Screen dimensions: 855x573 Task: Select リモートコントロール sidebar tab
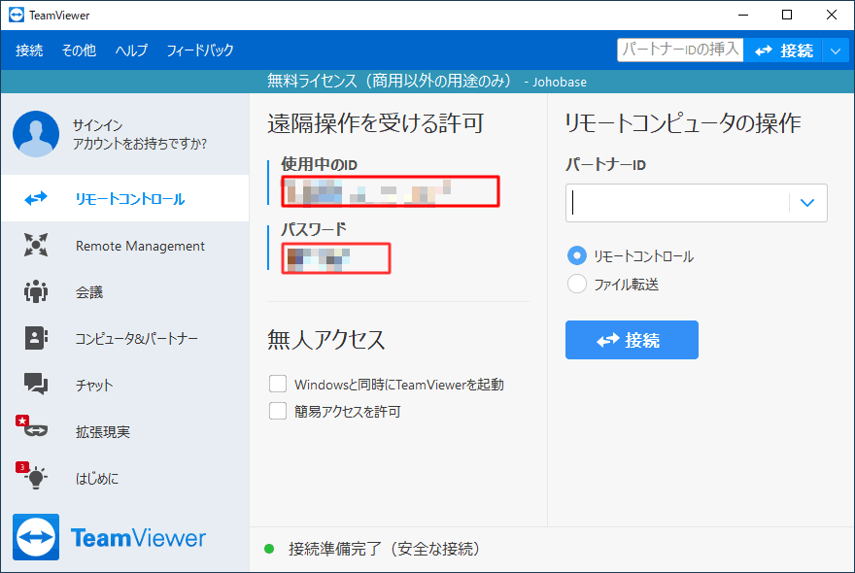[125, 198]
